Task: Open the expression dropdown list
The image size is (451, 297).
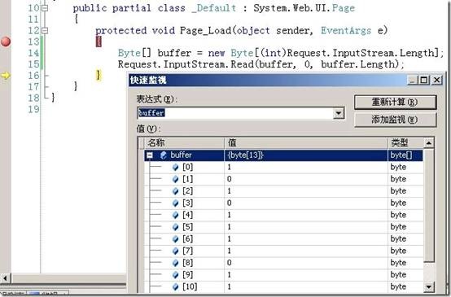Action: (x=339, y=113)
